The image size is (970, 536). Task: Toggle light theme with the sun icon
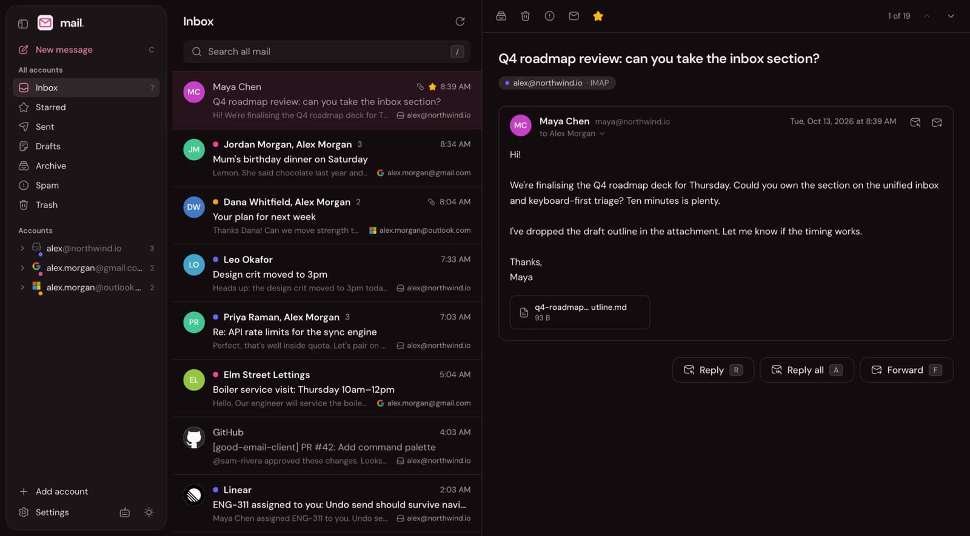149,512
